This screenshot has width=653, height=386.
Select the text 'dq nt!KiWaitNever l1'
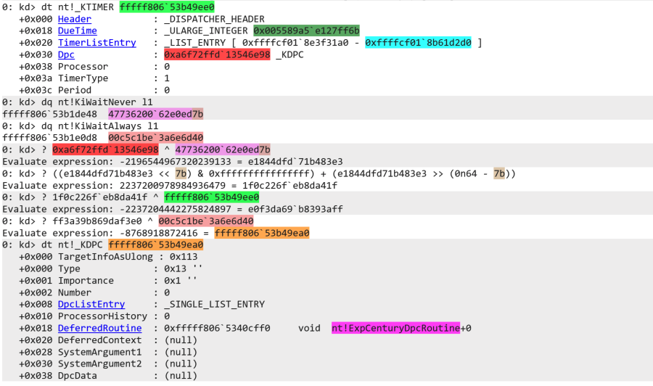97,102
